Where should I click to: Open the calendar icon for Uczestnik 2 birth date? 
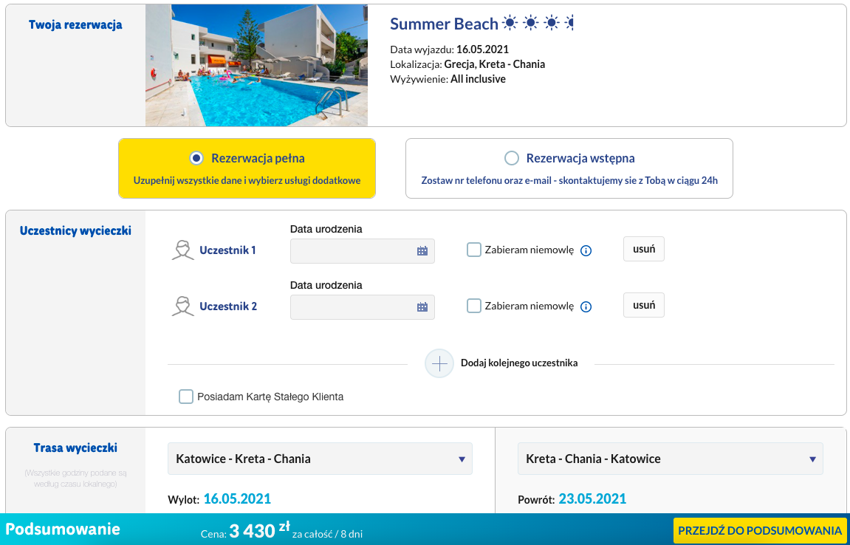coord(422,306)
